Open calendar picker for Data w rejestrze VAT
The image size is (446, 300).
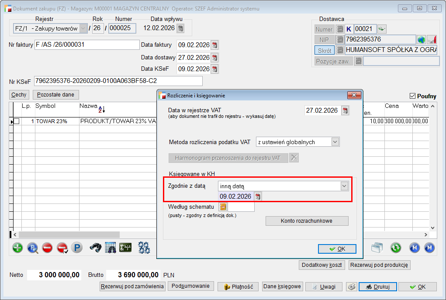coord(345,111)
